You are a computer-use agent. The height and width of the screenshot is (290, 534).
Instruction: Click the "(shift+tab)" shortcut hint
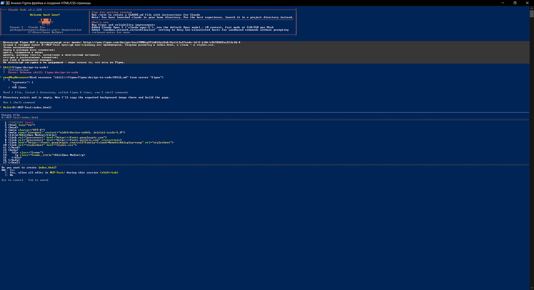coord(109,172)
